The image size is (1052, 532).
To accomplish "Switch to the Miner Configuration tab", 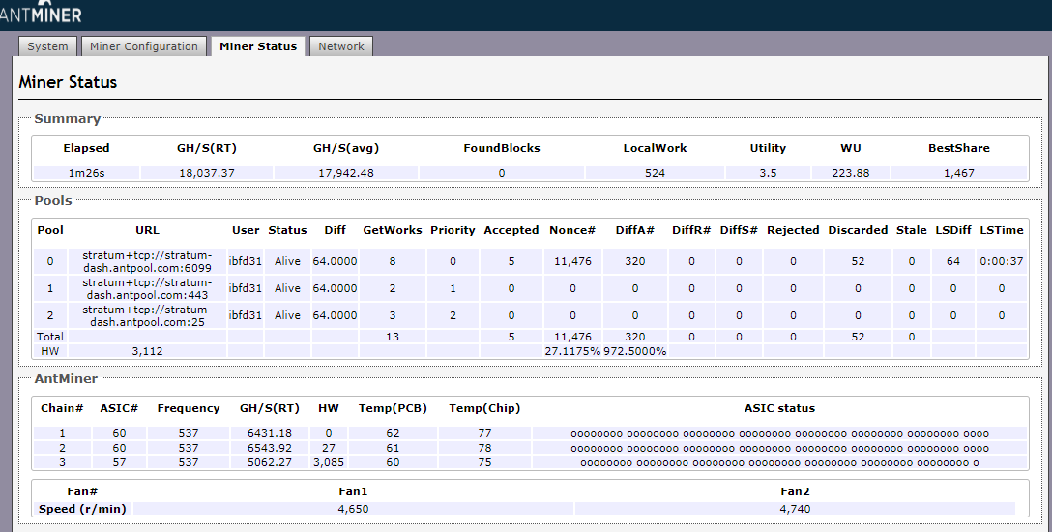I will coord(143,46).
